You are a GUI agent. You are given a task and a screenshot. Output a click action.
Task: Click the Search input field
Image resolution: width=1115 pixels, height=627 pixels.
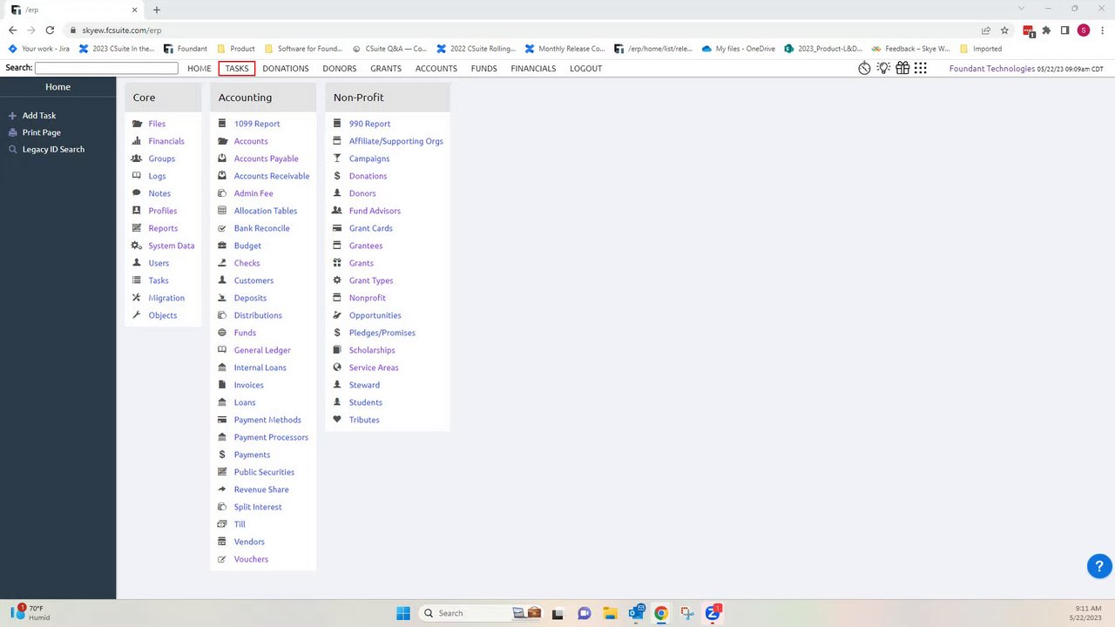tap(106, 68)
